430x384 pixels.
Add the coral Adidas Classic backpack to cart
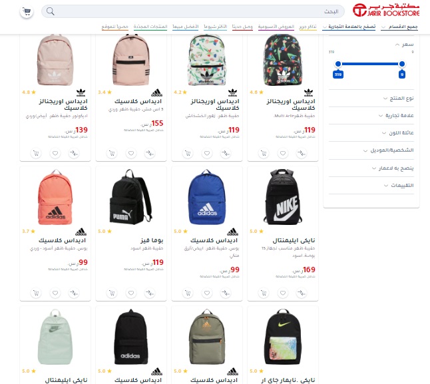pyautogui.click(x=36, y=293)
